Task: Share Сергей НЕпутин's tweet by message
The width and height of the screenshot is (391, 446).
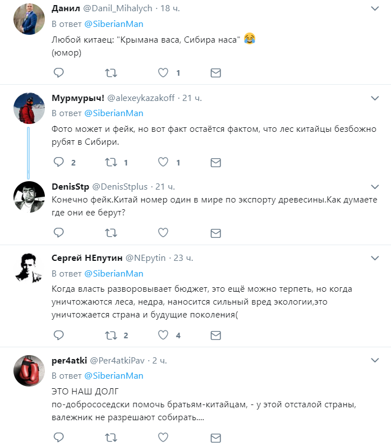Action: coord(215,335)
